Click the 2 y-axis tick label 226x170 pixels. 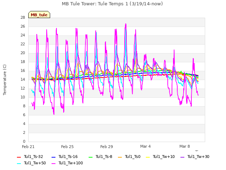[24, 132]
